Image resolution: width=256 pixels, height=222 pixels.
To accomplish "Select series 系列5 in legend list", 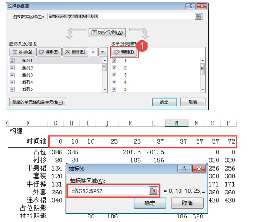I will (55, 89).
